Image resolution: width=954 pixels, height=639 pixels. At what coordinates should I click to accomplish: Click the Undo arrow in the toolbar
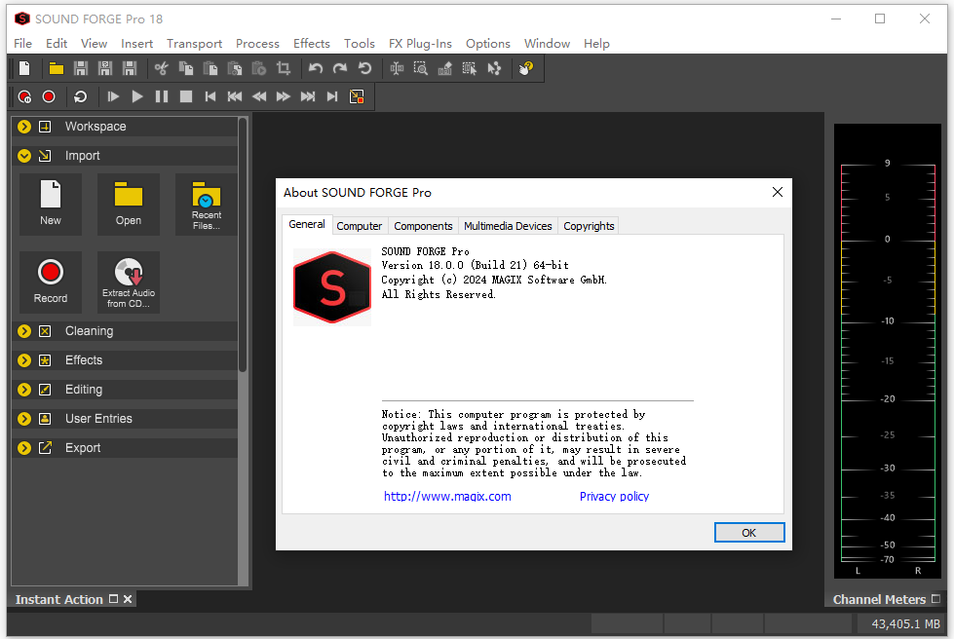point(316,68)
